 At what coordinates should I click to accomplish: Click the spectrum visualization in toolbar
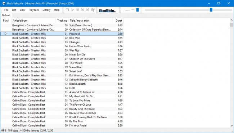(x=107, y=10)
